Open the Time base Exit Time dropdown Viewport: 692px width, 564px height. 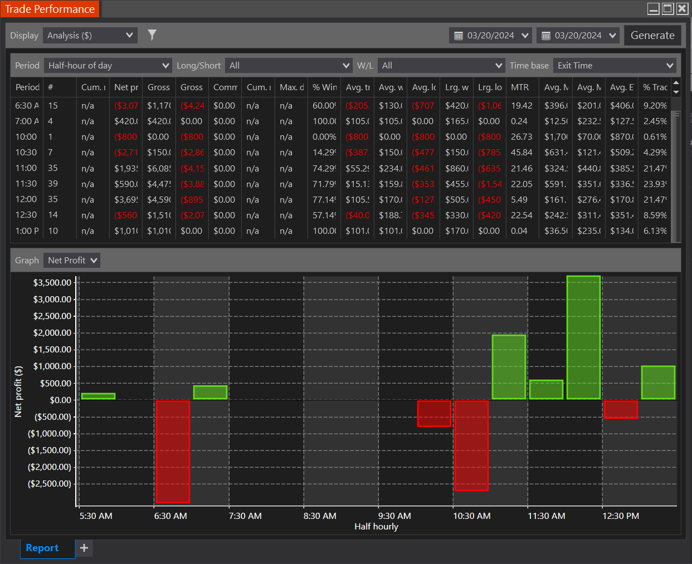(x=615, y=65)
